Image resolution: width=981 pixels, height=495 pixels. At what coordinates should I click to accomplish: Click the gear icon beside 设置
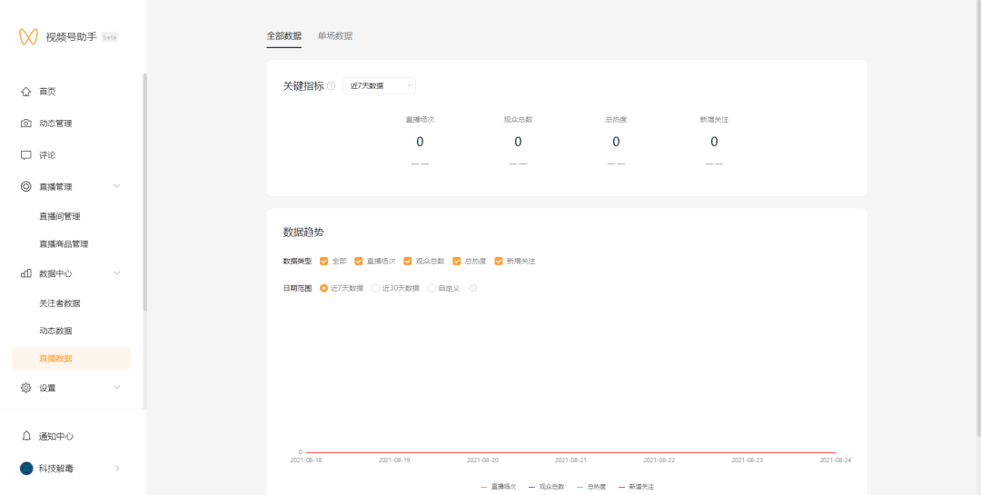click(x=25, y=387)
